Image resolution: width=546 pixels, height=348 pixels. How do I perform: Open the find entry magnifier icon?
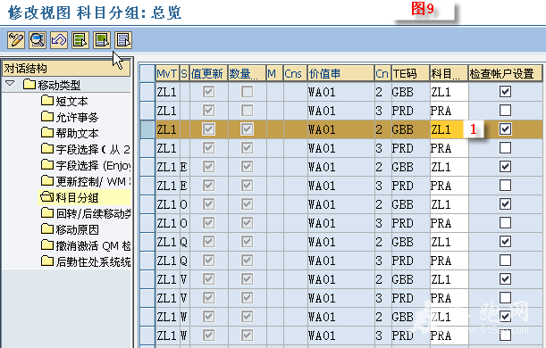point(38,40)
